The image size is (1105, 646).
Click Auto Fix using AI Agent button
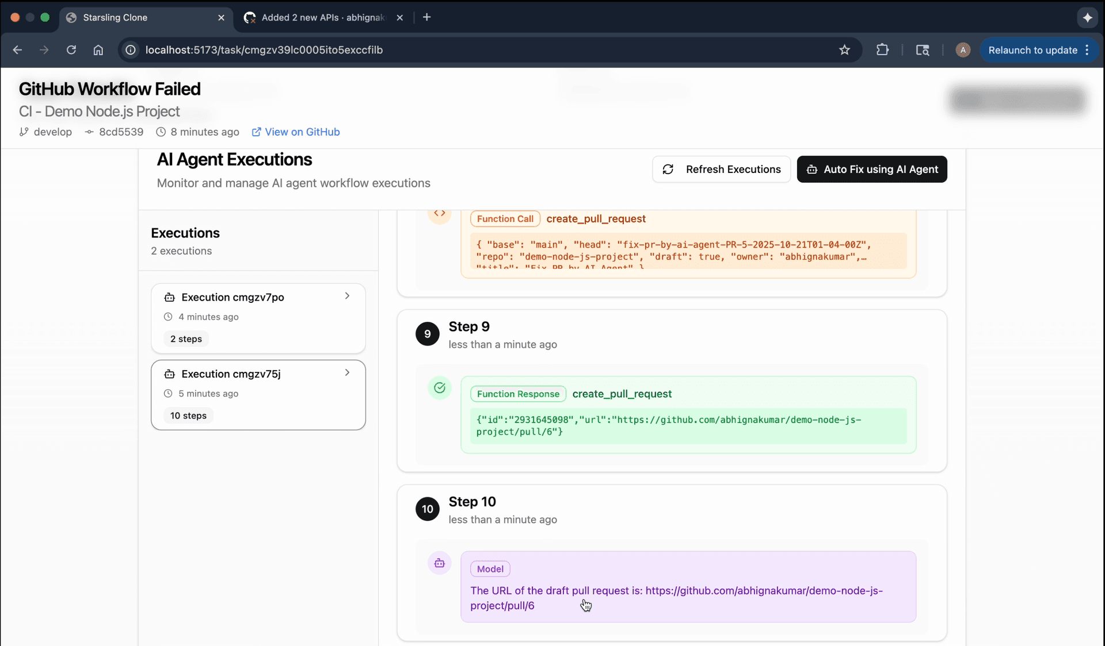pyautogui.click(x=872, y=170)
